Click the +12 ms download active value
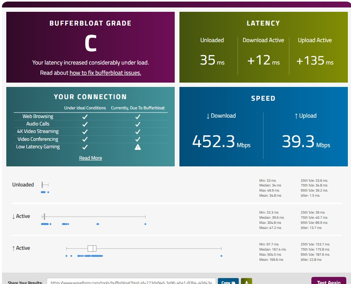 pos(263,60)
